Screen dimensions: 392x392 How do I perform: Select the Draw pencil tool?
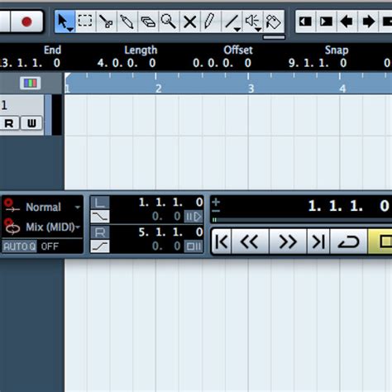tap(210, 22)
